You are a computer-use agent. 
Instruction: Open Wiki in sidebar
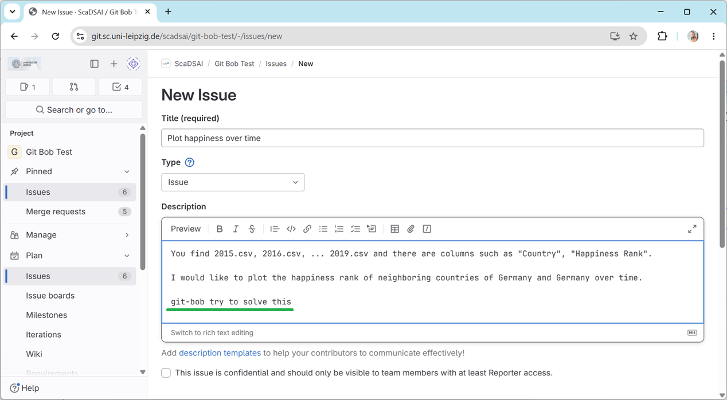click(x=71, y=354)
